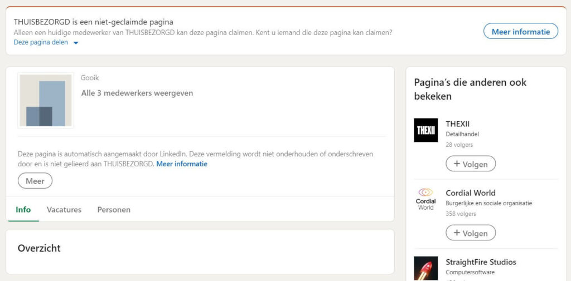This screenshot has height=281, width=571.
Task: Open the Cordial World logo icon
Action: 425,199
